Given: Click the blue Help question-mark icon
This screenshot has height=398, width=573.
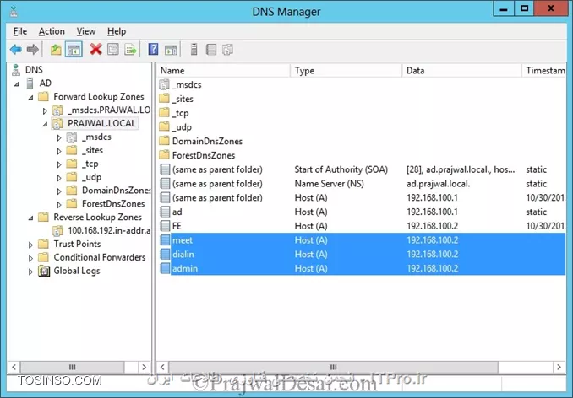Looking at the screenshot, I should click(153, 49).
